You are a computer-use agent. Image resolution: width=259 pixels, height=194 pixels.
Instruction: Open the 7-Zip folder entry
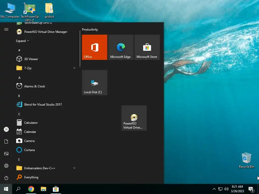point(46,68)
